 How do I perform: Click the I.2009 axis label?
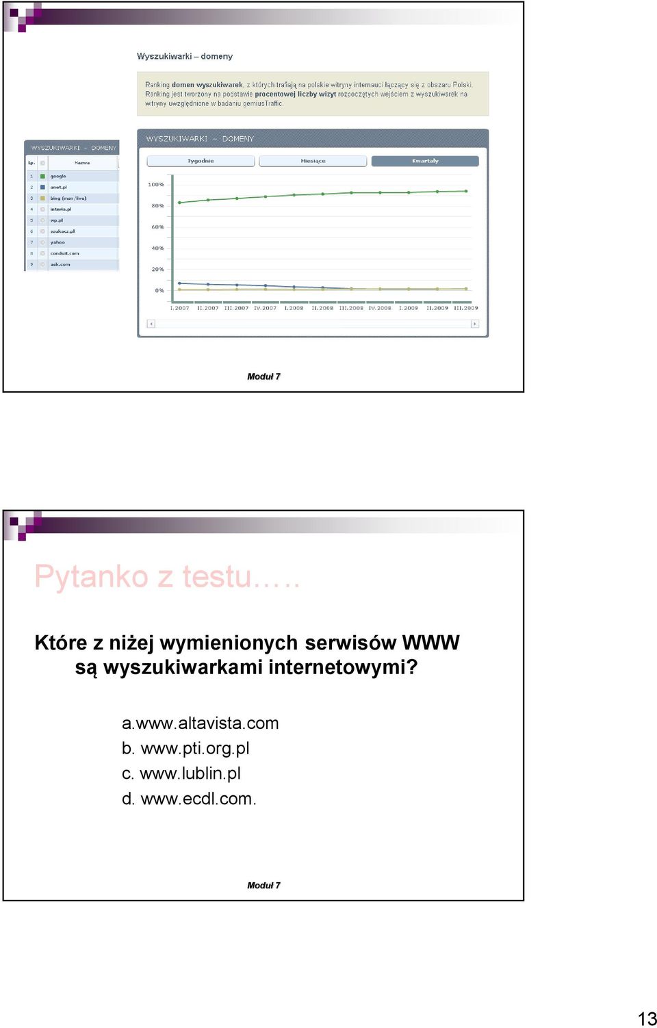coord(409,308)
